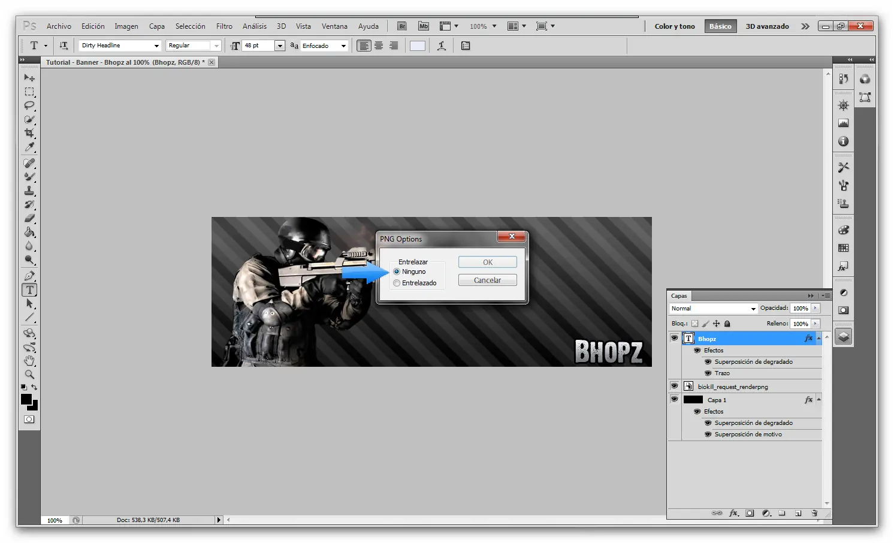Viewport: 894px width, 543px height.
Task: Select the Lasso tool
Action: [x=29, y=105]
